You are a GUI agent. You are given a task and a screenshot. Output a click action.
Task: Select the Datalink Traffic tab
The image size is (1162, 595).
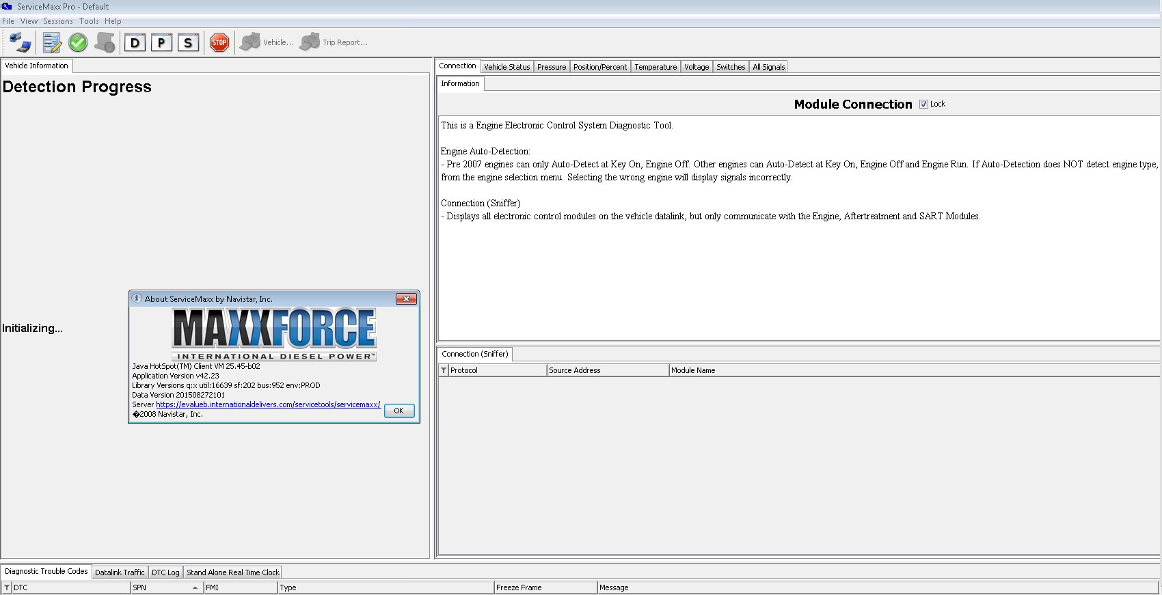[120, 572]
